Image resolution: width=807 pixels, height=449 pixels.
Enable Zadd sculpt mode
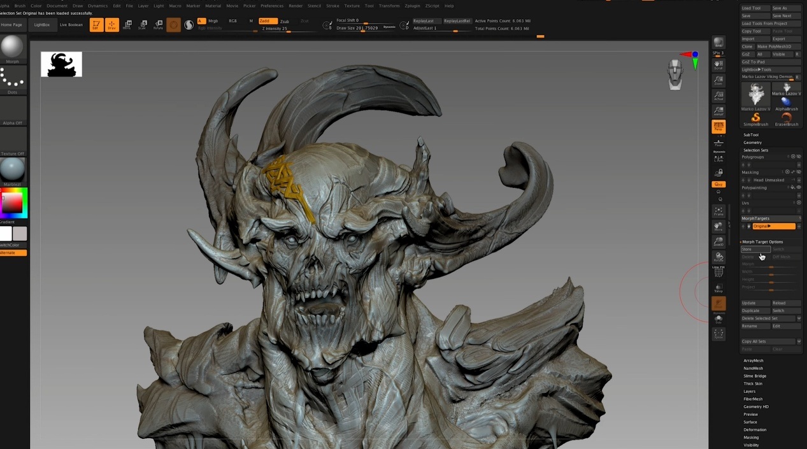pos(268,21)
